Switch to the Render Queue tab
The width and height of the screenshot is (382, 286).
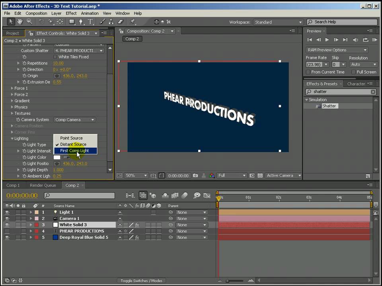(43, 186)
